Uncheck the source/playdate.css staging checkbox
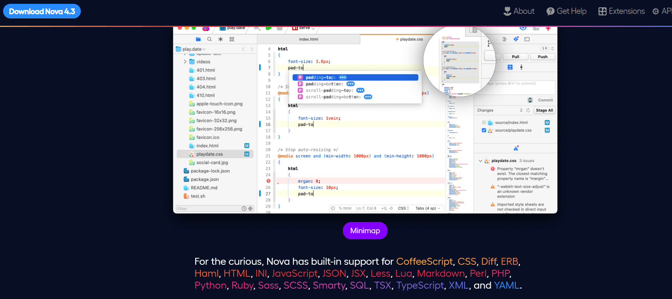Viewport: 672px width, 299px height. pos(484,130)
